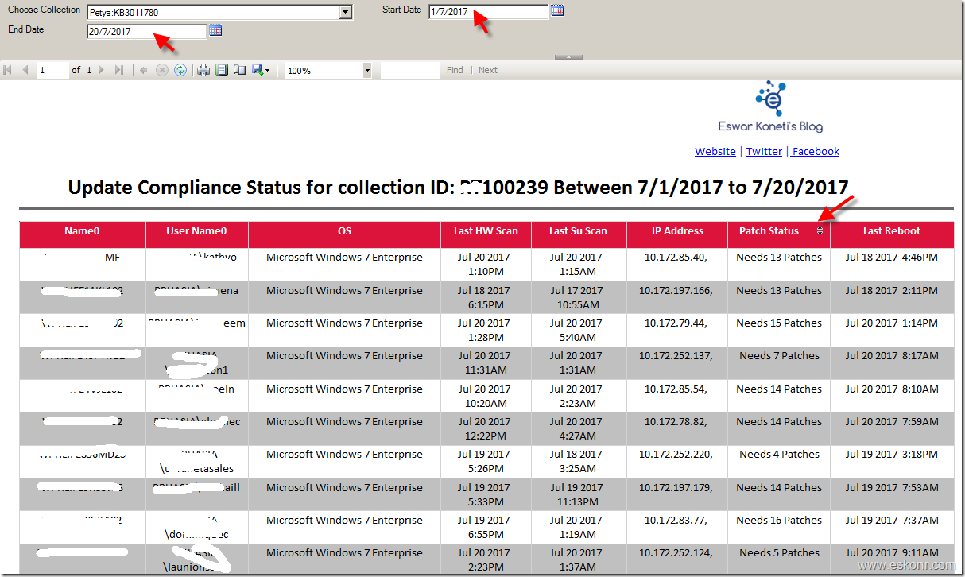Click the Find button

click(x=454, y=70)
